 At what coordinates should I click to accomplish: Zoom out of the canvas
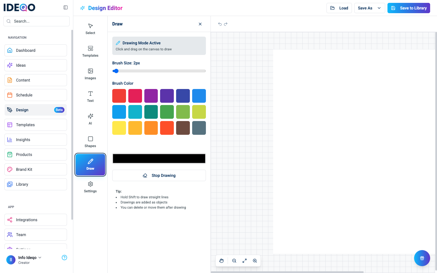click(x=234, y=261)
